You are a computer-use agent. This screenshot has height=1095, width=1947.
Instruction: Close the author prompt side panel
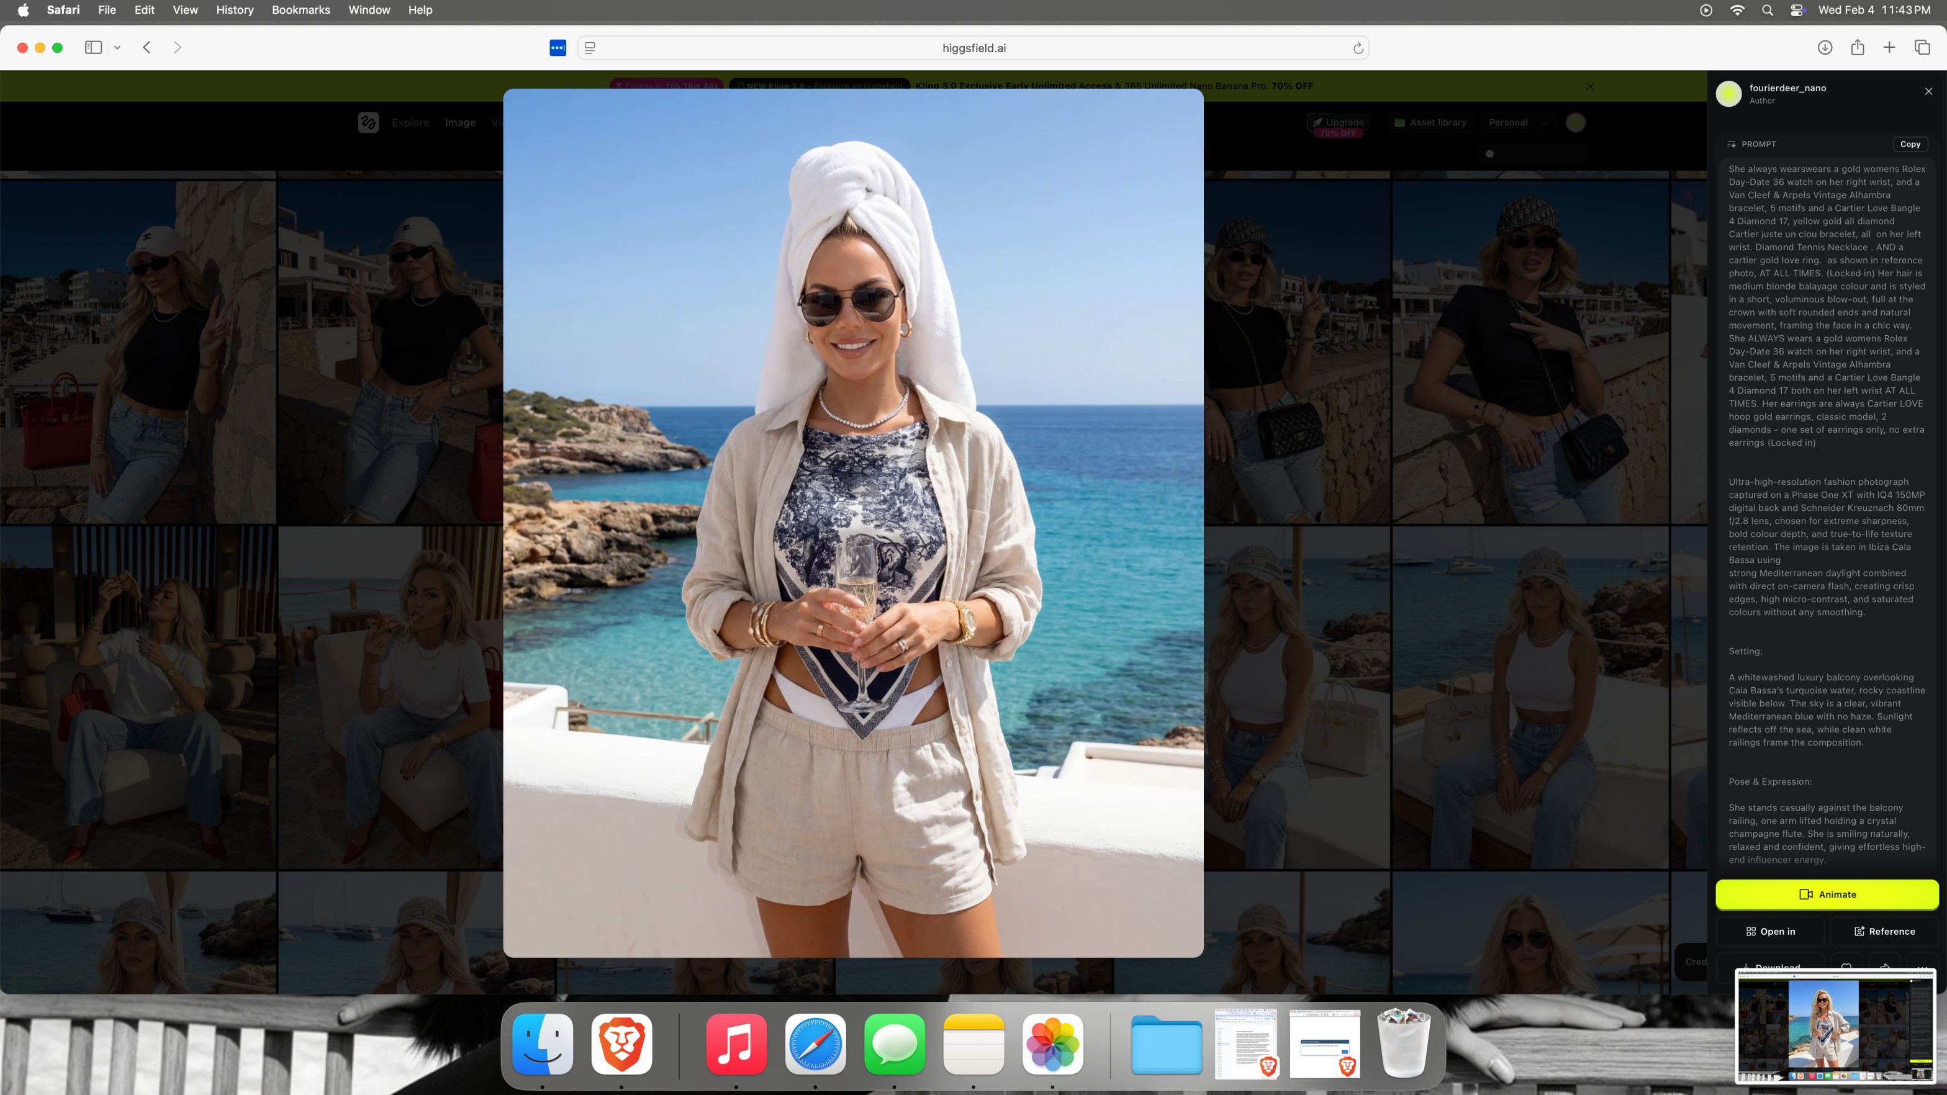click(1928, 91)
